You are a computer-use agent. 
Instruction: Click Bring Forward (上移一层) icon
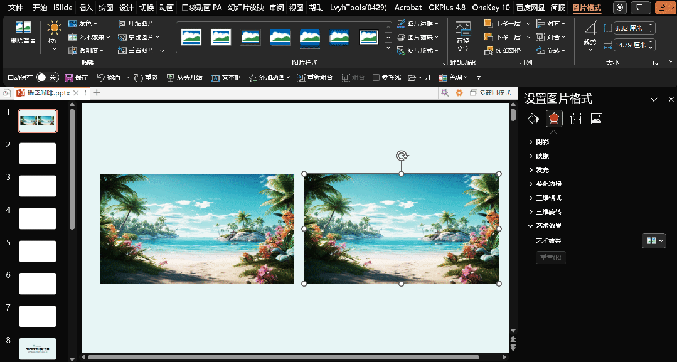488,23
